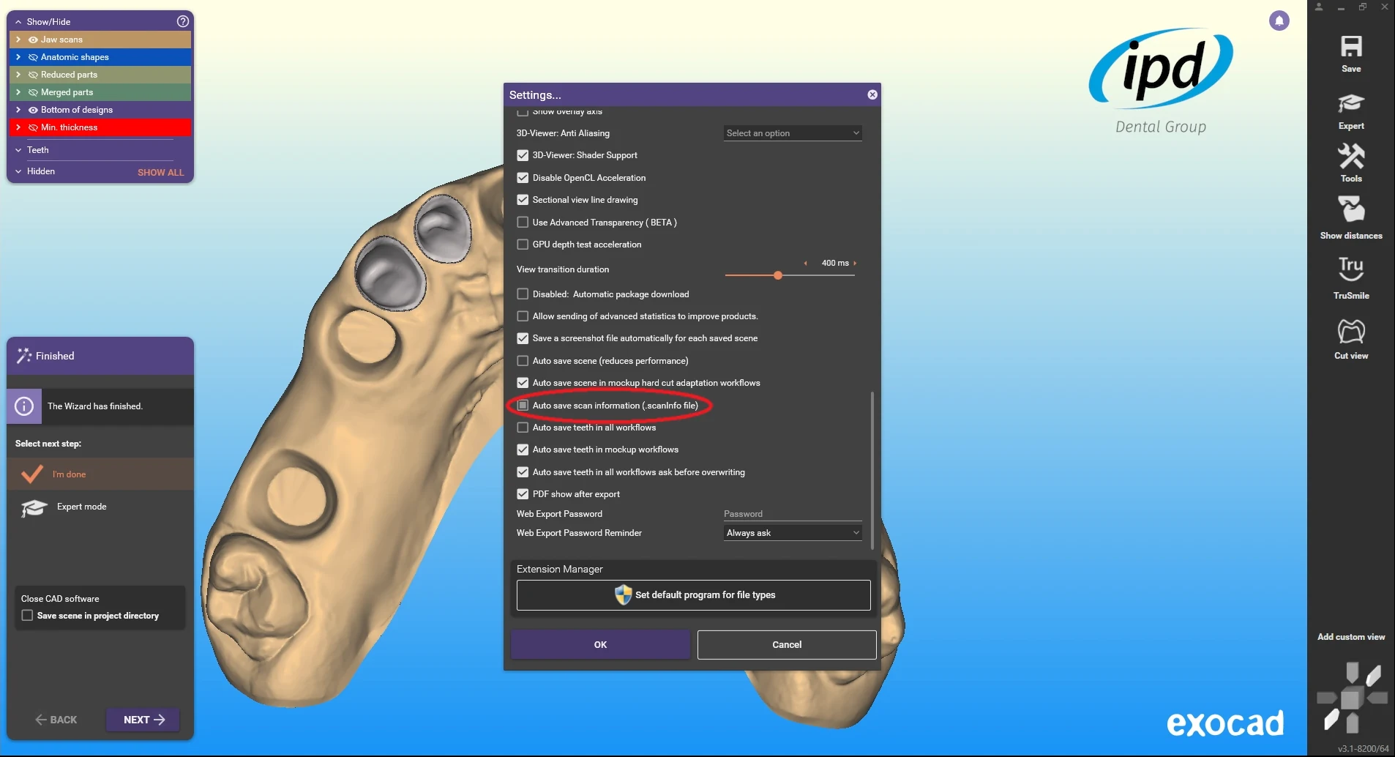This screenshot has width=1395, height=757.
Task: Uncheck 3D-Viewer: Shader Support
Action: click(523, 155)
